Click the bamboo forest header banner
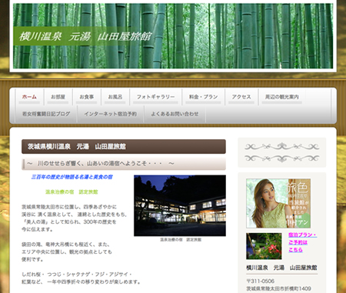This screenshot has height=293, width=346. [x=173, y=36]
